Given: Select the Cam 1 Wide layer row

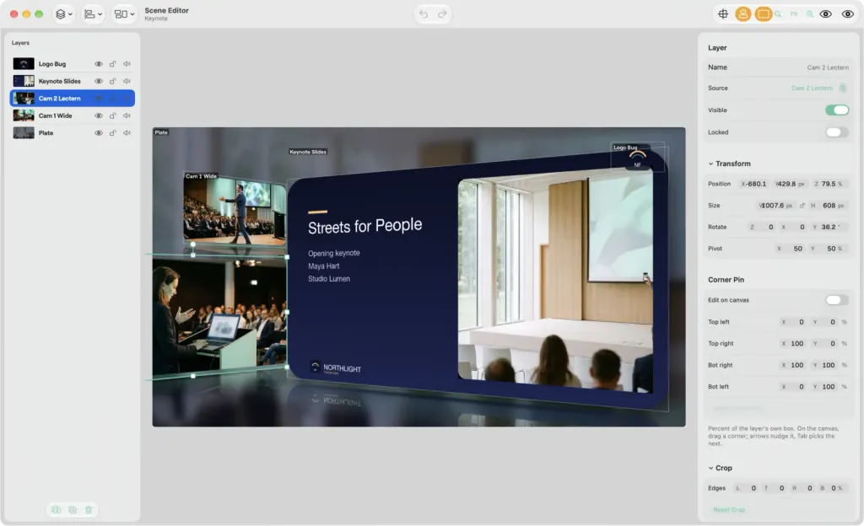Looking at the screenshot, I should pos(73,115).
